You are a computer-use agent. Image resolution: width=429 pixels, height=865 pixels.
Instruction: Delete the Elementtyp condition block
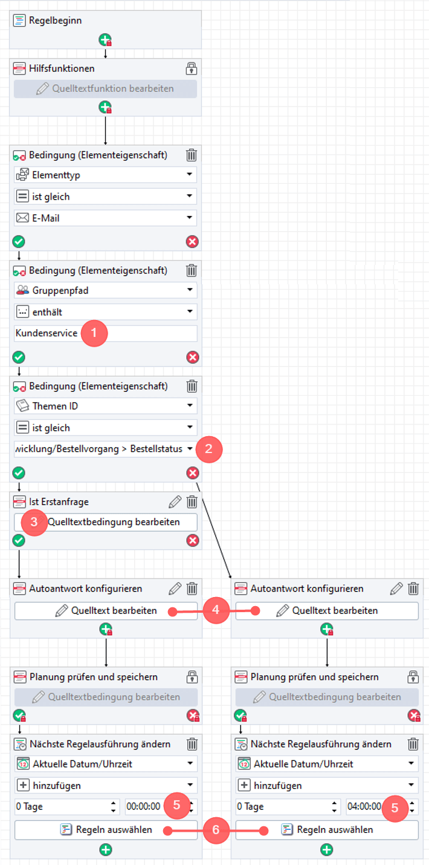click(192, 155)
